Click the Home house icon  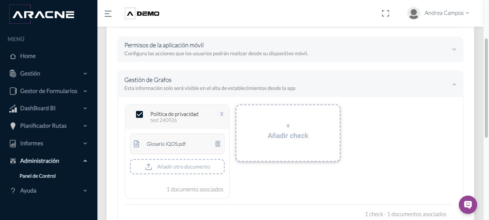click(13, 56)
